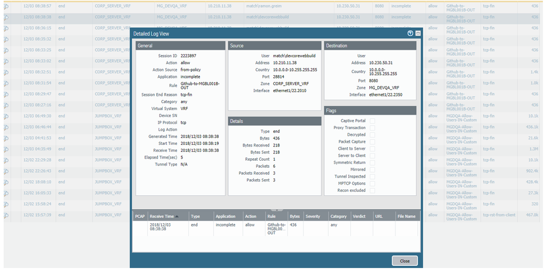Sort related logs by Bytes column
The image size is (544, 275).
coord(296,216)
